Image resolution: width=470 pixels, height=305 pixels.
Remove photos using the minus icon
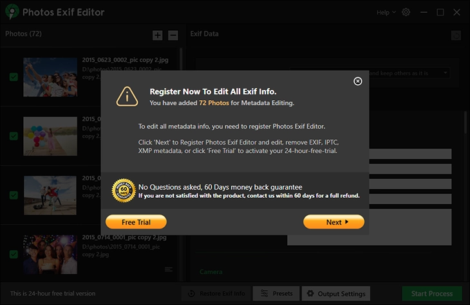click(x=173, y=35)
